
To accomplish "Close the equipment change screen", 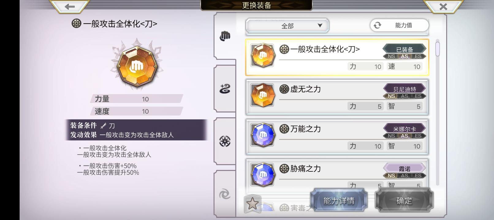I will click(443, 6).
